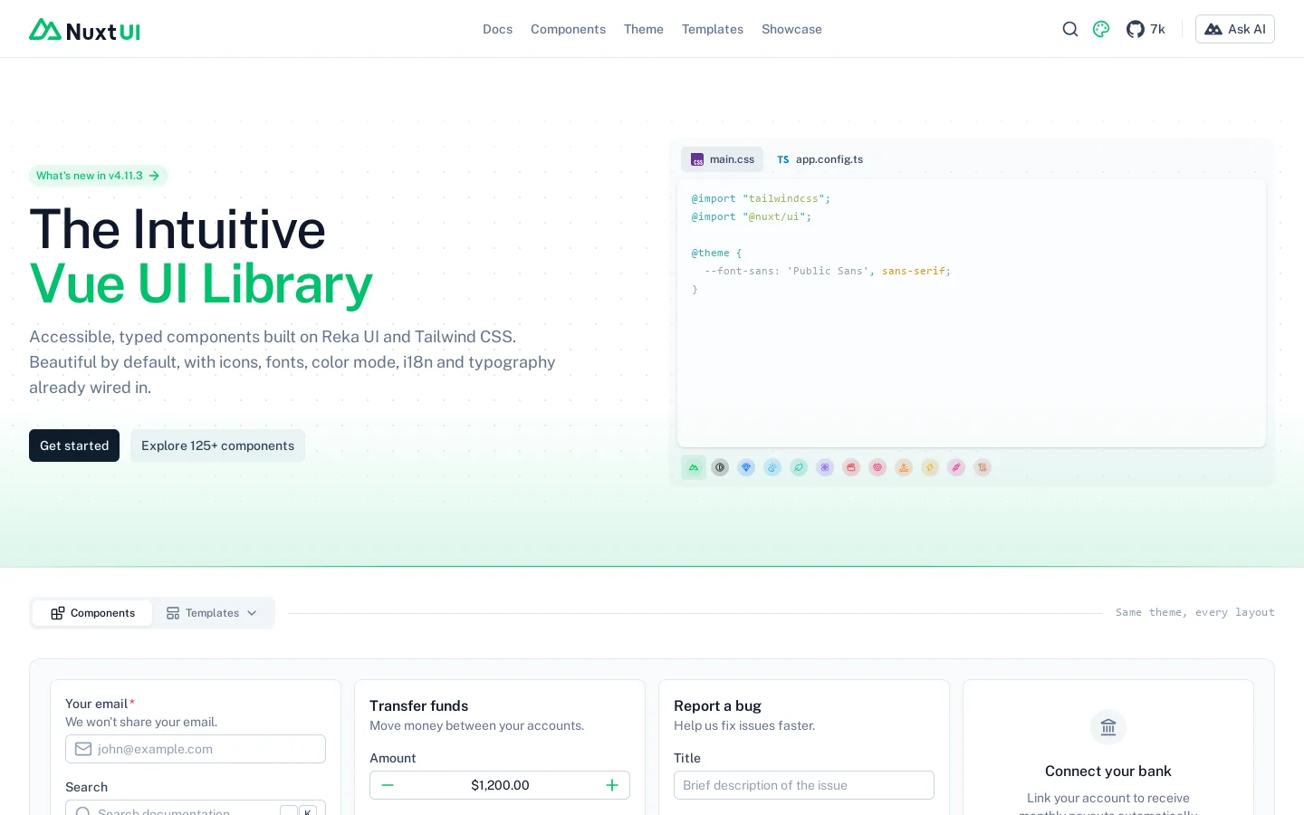Click the Nuxt UI logo
The height and width of the screenshot is (815, 1304).
tap(84, 30)
